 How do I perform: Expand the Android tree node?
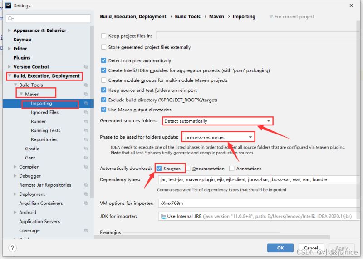coord(15,212)
